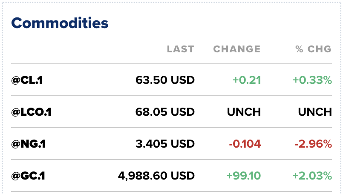Click the 4,988.60 USD last price

point(156,175)
